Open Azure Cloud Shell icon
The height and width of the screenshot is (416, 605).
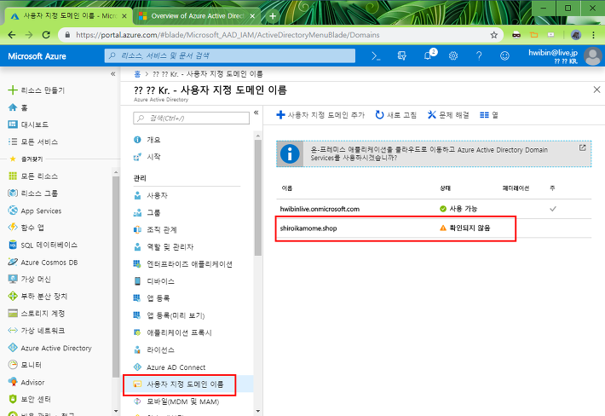click(376, 56)
